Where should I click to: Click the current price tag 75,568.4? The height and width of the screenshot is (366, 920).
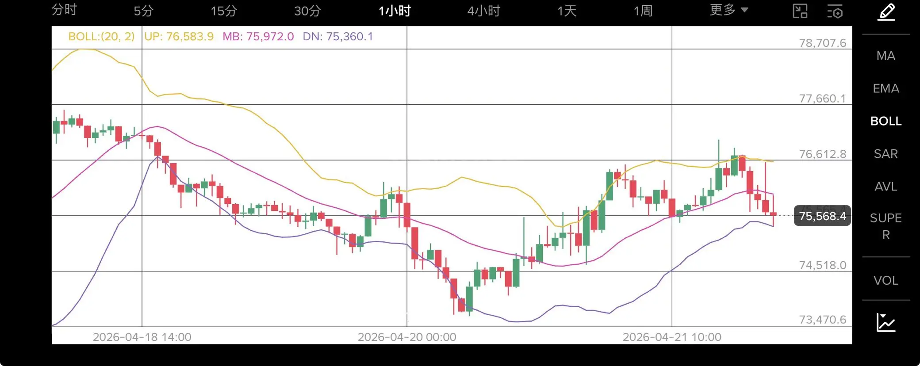pos(822,216)
